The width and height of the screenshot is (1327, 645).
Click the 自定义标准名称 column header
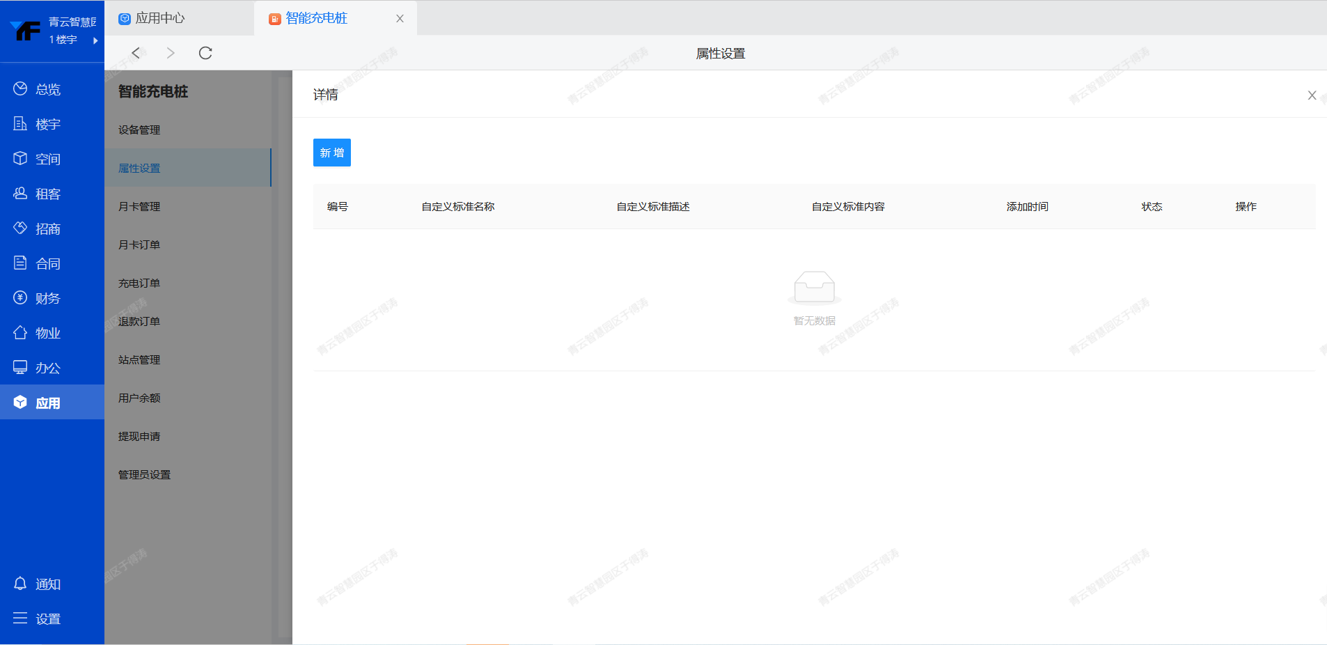coord(458,207)
